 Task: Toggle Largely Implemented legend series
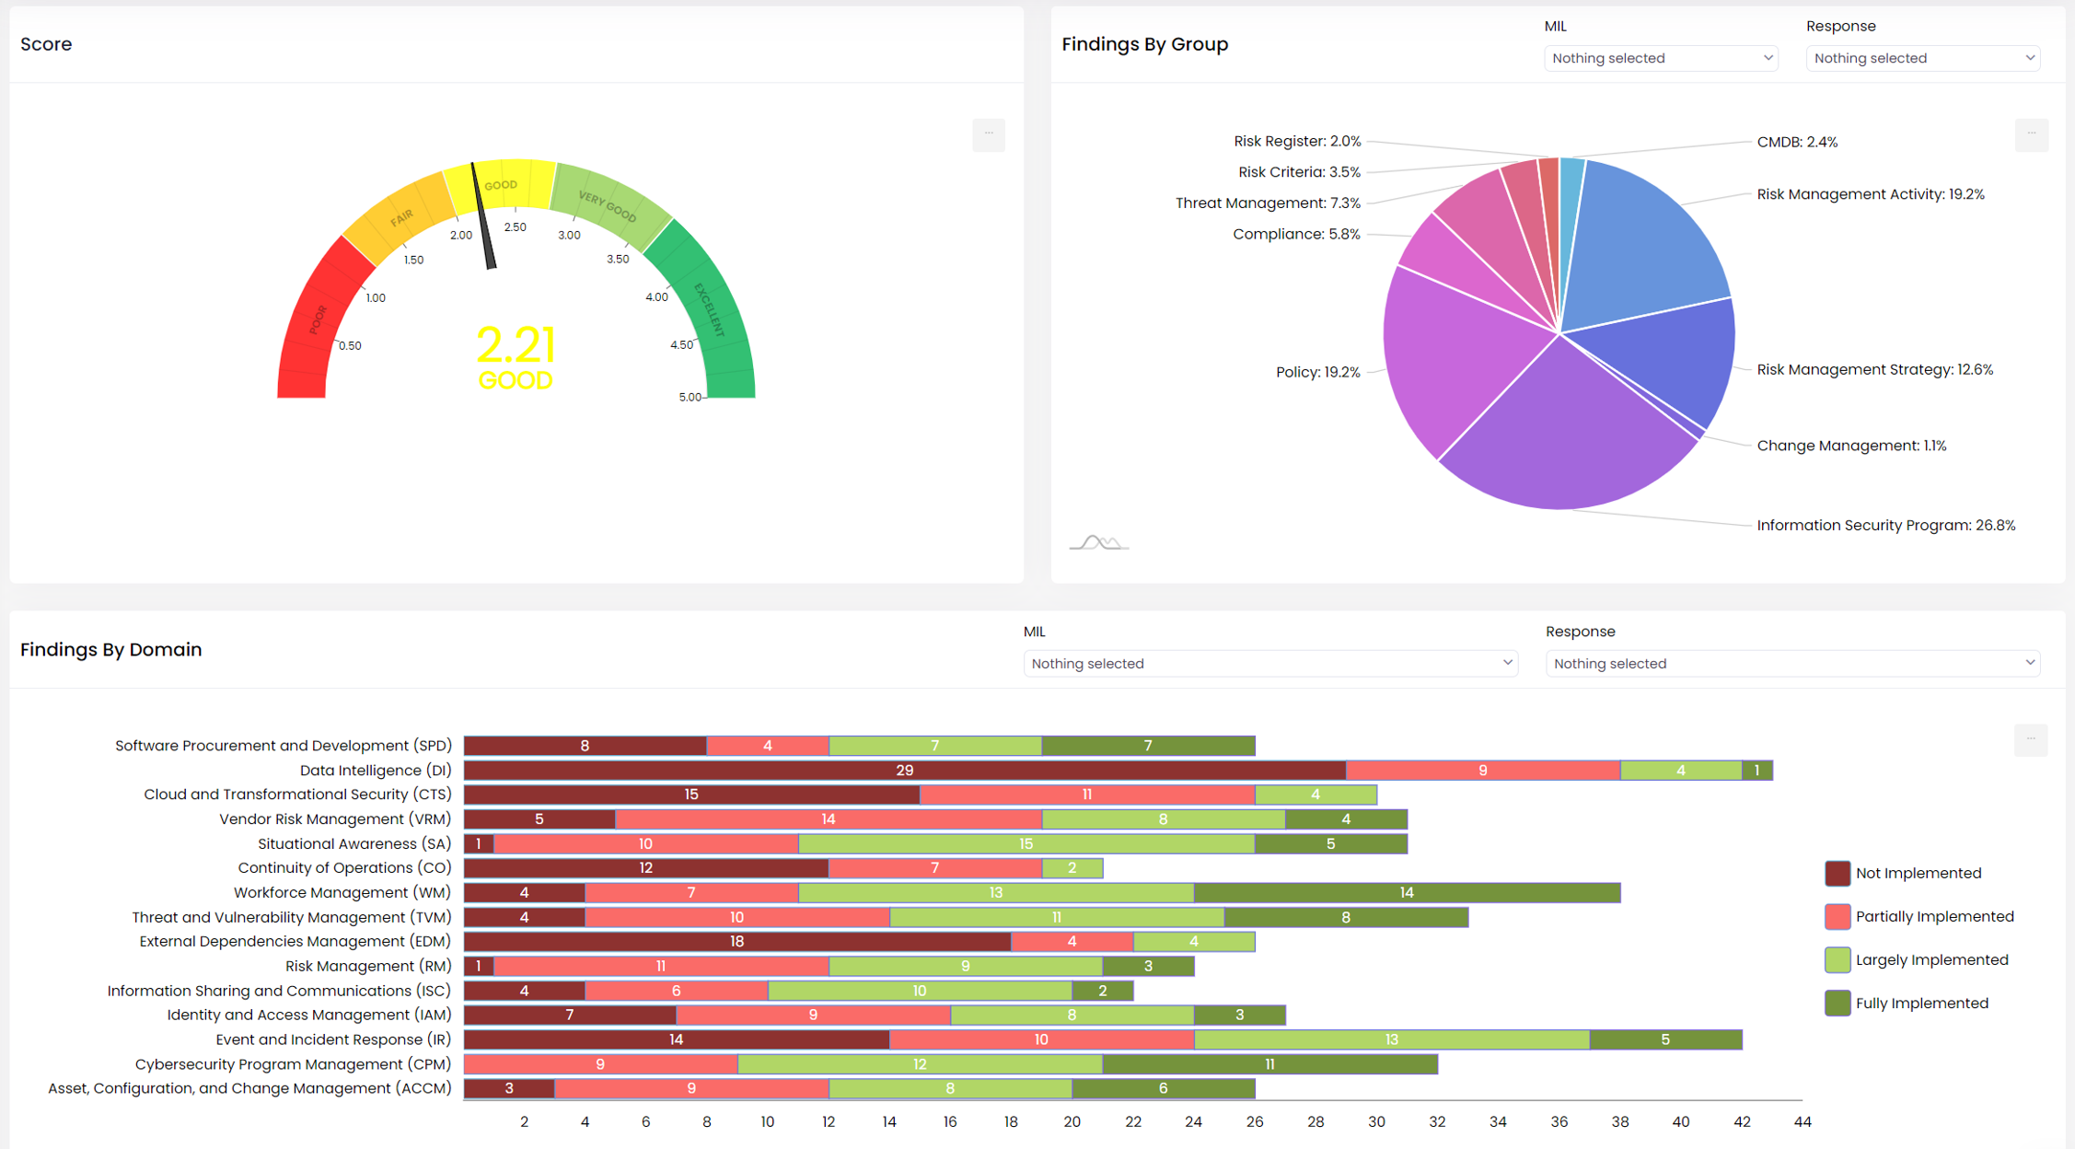[x=1930, y=959]
